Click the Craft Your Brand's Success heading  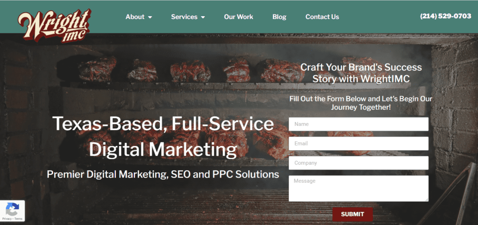pos(361,67)
